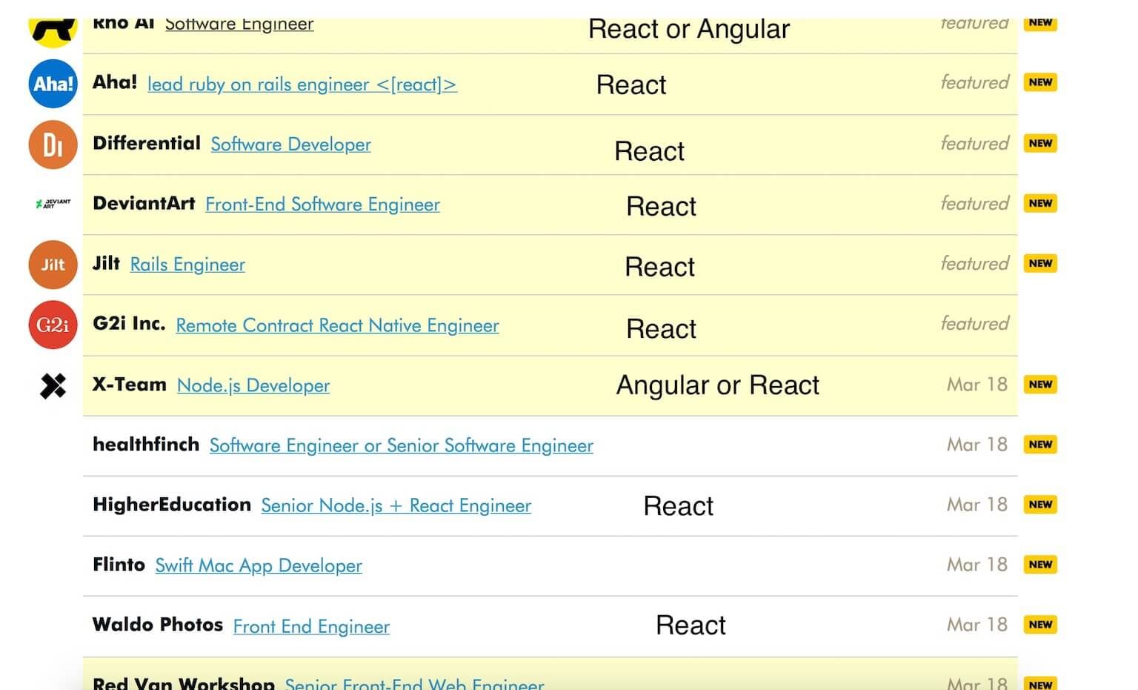Click the Differential company logo
The image size is (1138, 690).
(x=53, y=144)
